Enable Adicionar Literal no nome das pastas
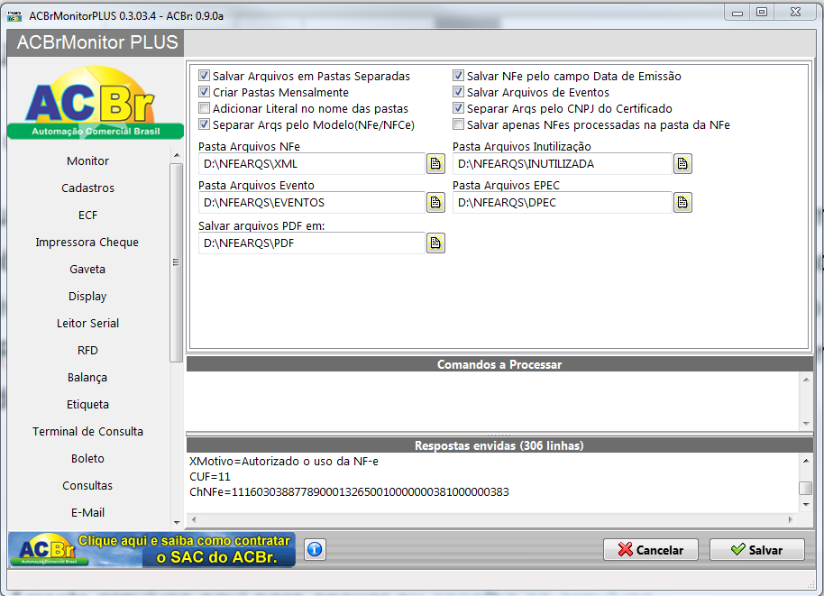The height and width of the screenshot is (596, 824). (205, 108)
